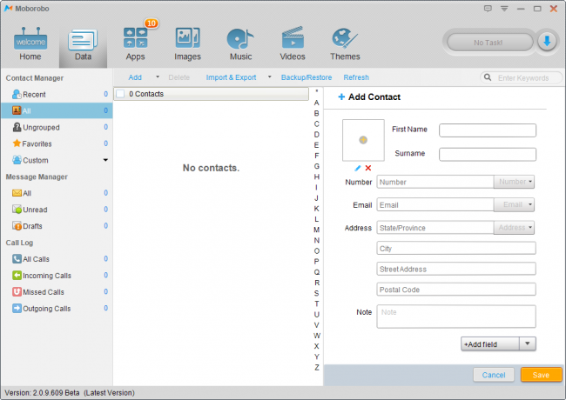The image size is (566, 400).
Task: Jump to letter S in index
Action: click(317, 293)
